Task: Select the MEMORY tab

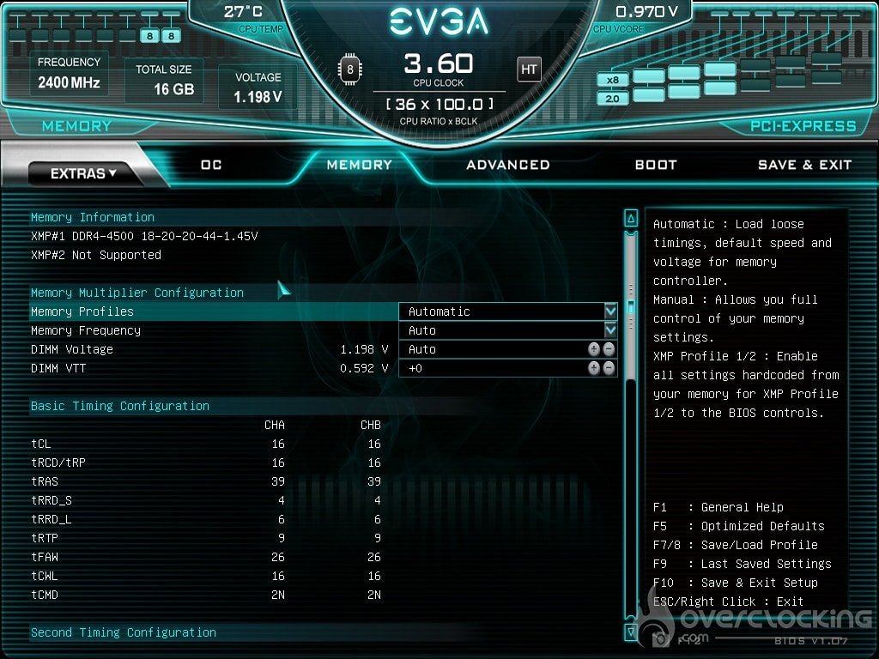Action: pos(360,165)
